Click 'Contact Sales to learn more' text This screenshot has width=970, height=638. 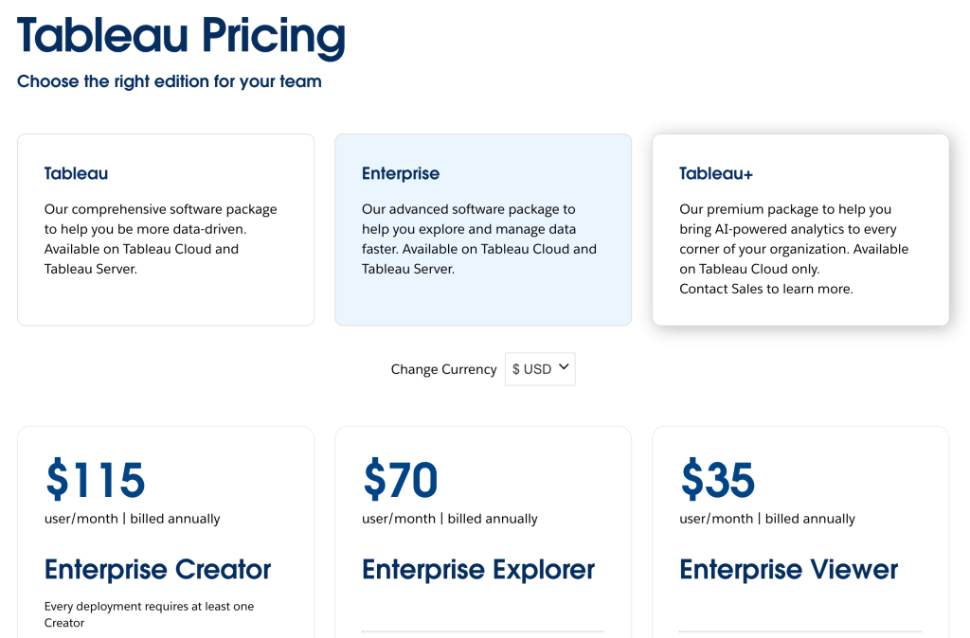coord(765,289)
